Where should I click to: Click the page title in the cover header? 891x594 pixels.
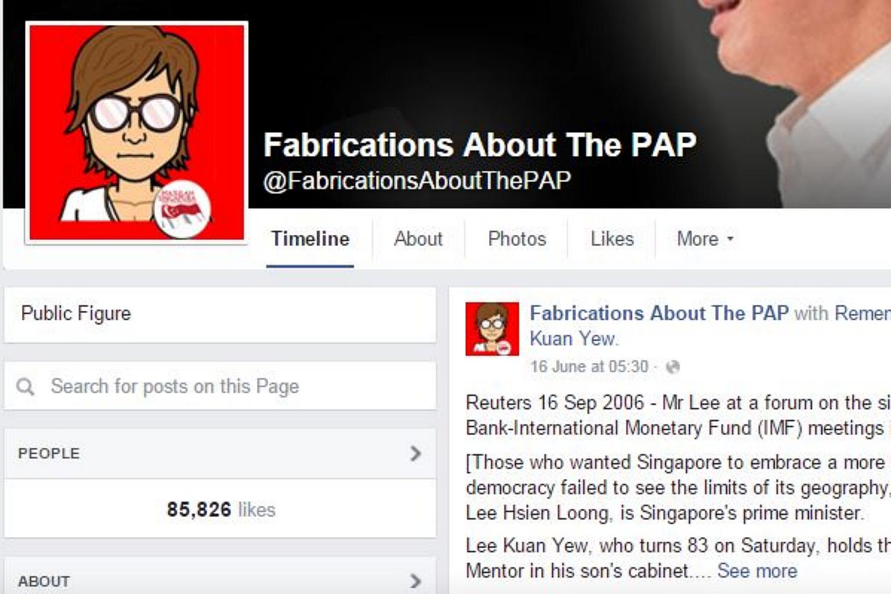[x=480, y=144]
